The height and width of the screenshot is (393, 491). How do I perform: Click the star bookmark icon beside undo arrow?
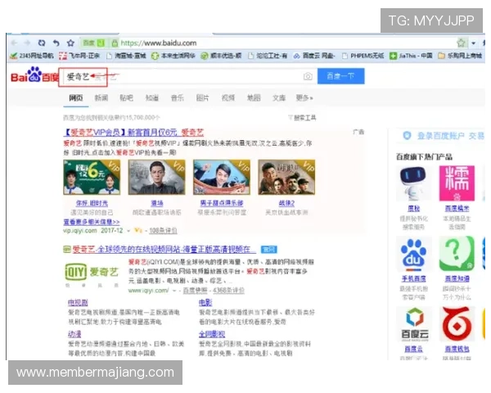[70, 43]
